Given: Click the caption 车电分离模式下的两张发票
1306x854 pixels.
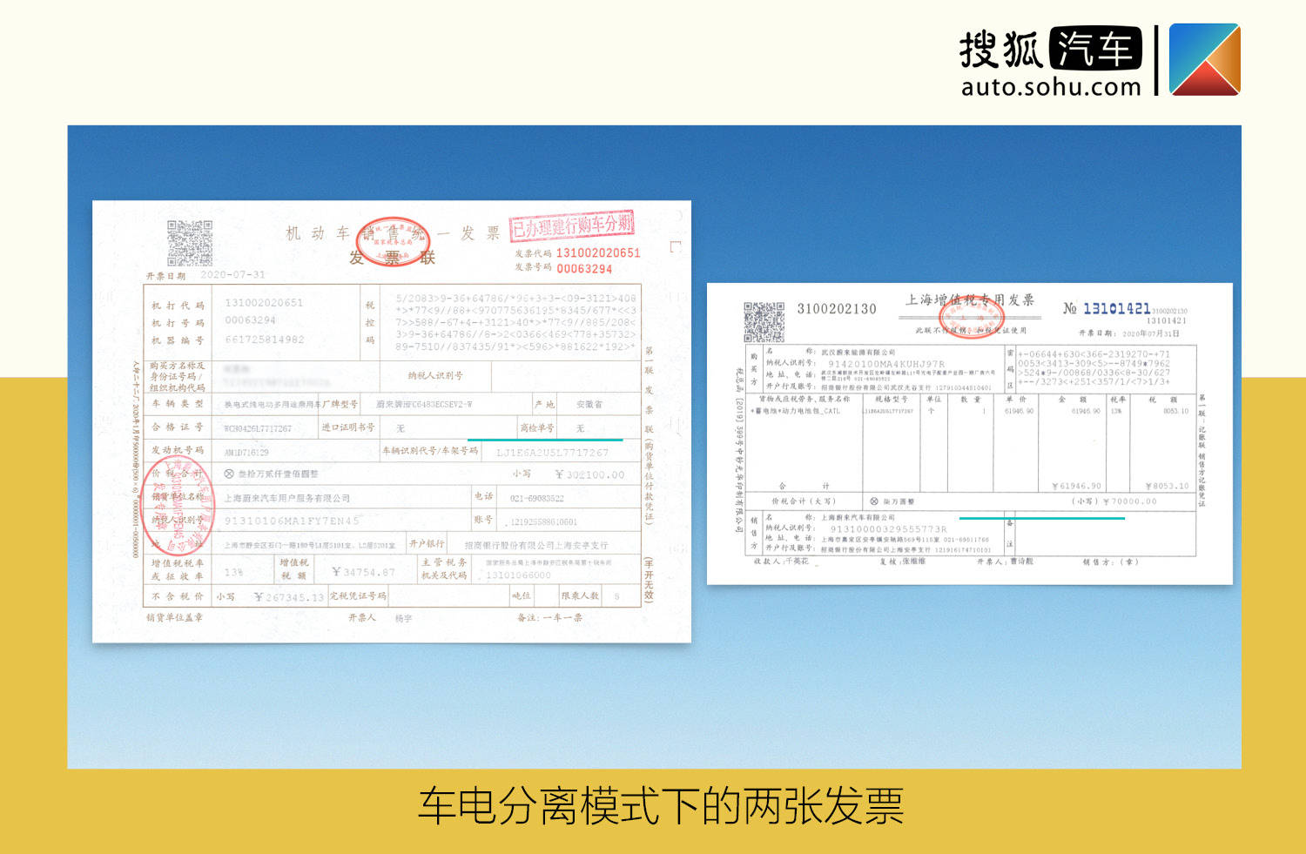Looking at the screenshot, I should click(x=661, y=806).
